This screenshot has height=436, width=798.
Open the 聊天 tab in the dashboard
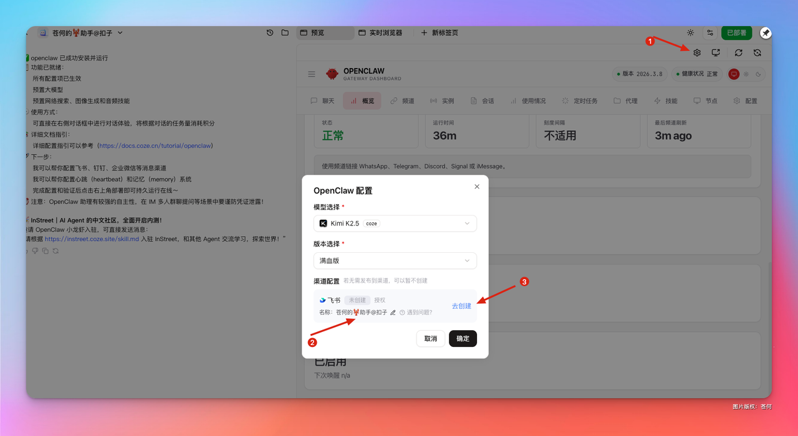click(323, 101)
